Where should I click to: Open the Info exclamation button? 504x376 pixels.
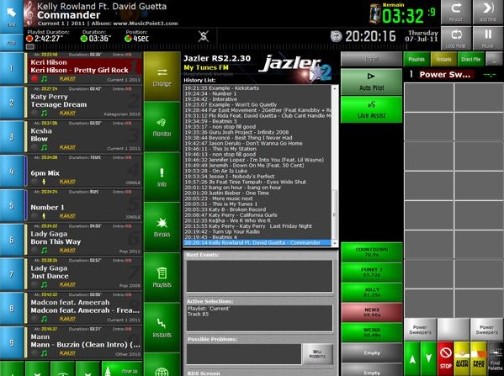[x=162, y=177]
